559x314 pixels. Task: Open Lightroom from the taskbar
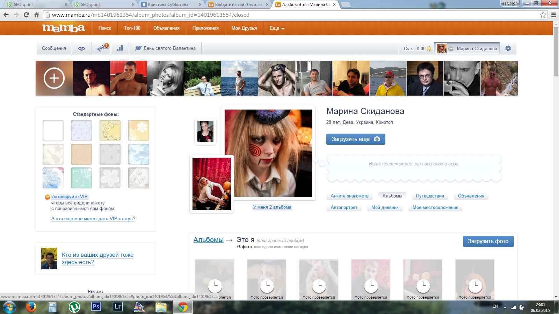tap(117, 307)
